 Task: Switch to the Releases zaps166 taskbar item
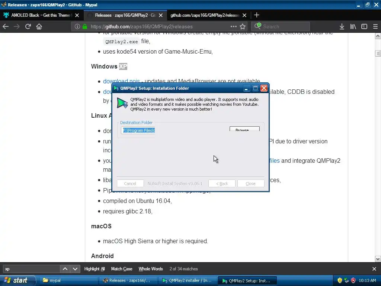point(128,280)
